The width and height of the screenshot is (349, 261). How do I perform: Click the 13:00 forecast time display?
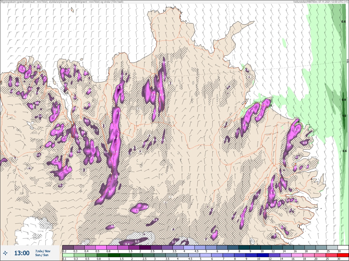pos(22,253)
